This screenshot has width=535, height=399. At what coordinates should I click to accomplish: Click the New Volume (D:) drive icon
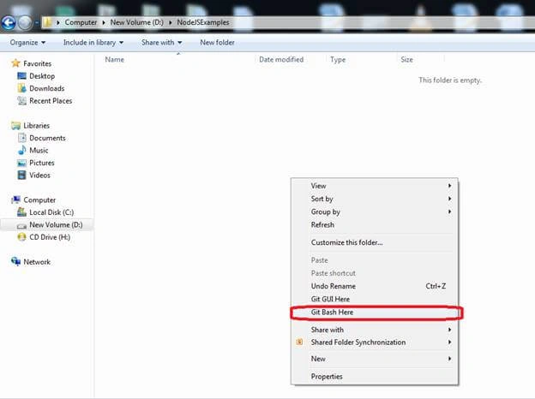click(21, 225)
